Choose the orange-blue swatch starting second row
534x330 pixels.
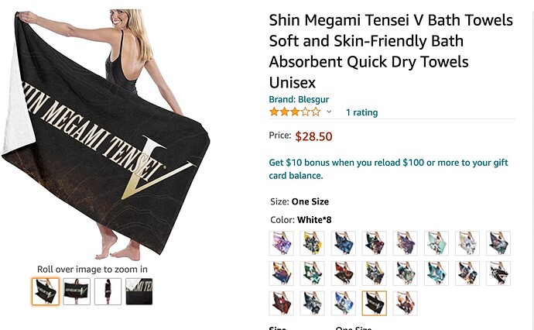(281, 273)
